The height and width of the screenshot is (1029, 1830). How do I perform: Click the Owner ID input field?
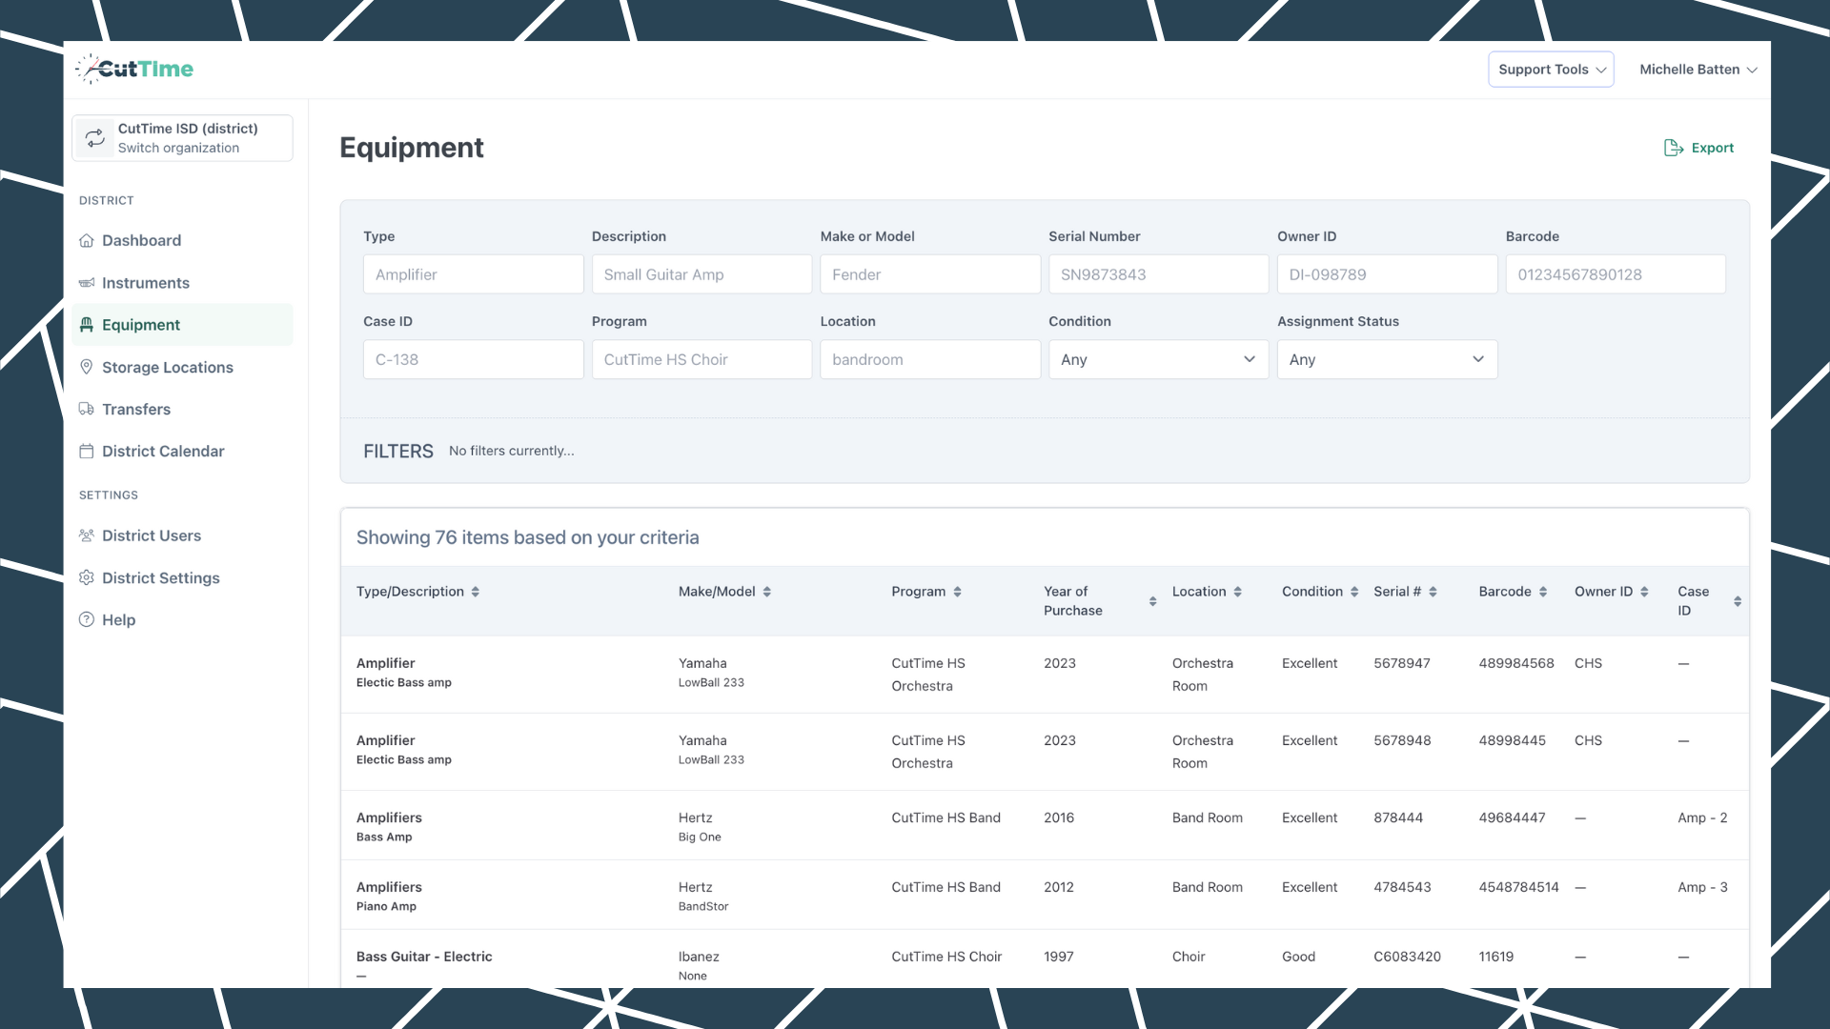[1387, 274]
